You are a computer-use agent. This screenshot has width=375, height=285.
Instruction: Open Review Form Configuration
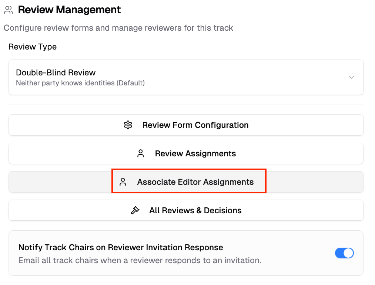[195, 125]
